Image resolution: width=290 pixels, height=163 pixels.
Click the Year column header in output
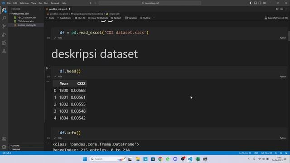click(64, 84)
